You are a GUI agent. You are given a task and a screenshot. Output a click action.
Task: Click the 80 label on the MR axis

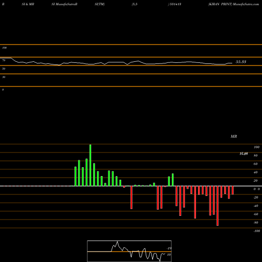[256, 156]
